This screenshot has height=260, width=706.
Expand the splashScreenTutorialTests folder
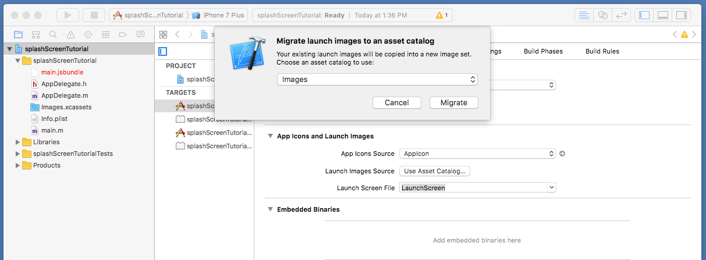point(17,154)
